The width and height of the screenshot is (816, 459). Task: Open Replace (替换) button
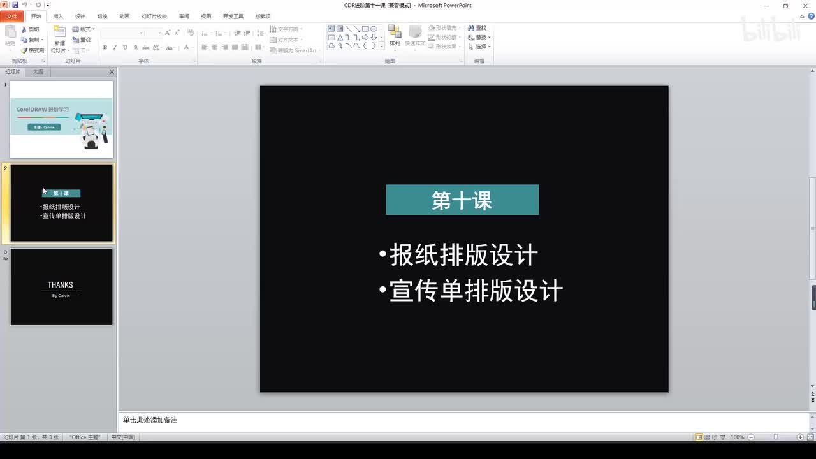pyautogui.click(x=479, y=37)
